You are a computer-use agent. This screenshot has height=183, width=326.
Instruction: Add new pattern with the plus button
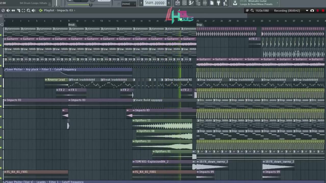tap(168, 3)
